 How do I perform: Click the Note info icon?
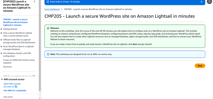click(x=48, y=54)
